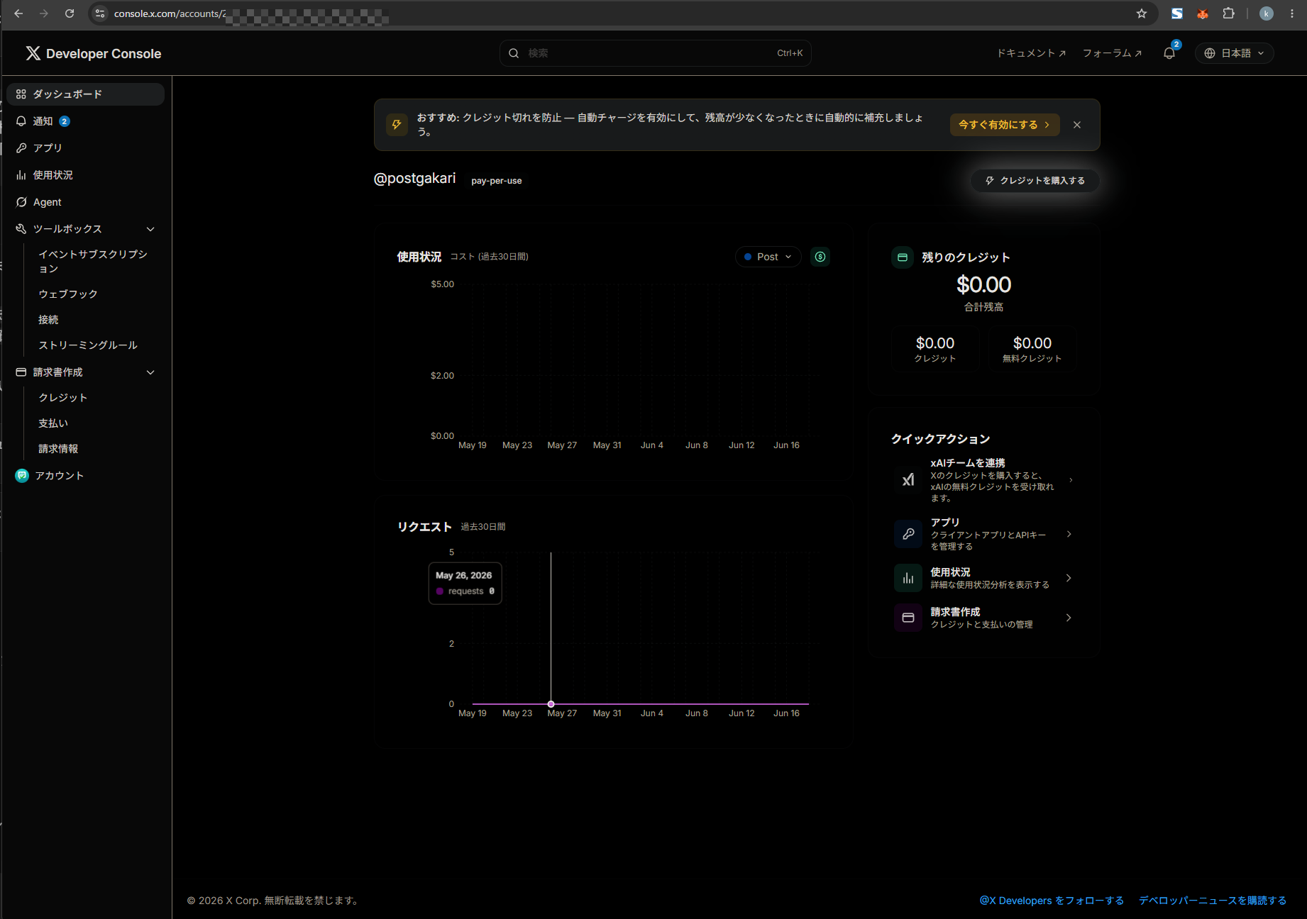The width and height of the screenshot is (1307, 919).
Task: Open the 日本語 language selector
Action: click(1235, 53)
